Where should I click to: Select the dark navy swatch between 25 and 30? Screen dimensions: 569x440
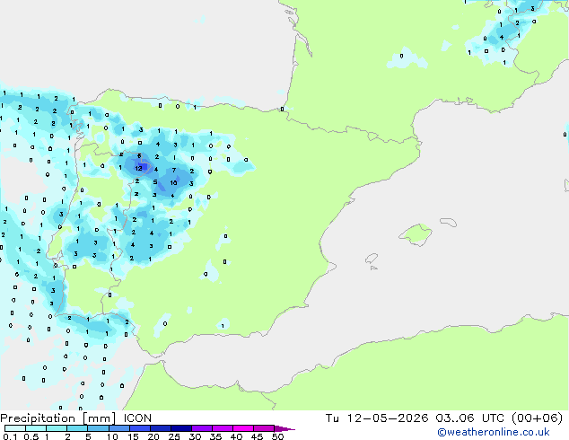point(181,428)
